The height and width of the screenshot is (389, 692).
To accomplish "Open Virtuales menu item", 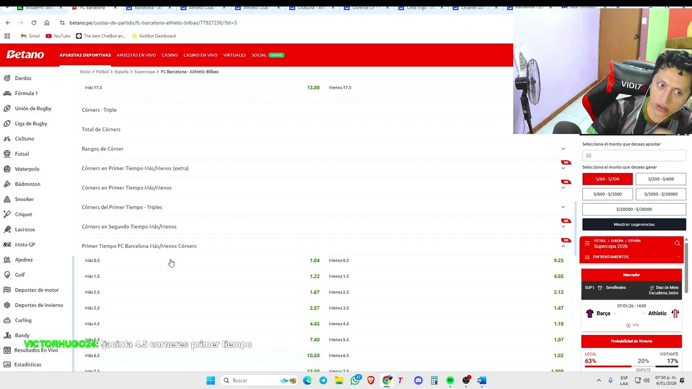I will pos(235,55).
